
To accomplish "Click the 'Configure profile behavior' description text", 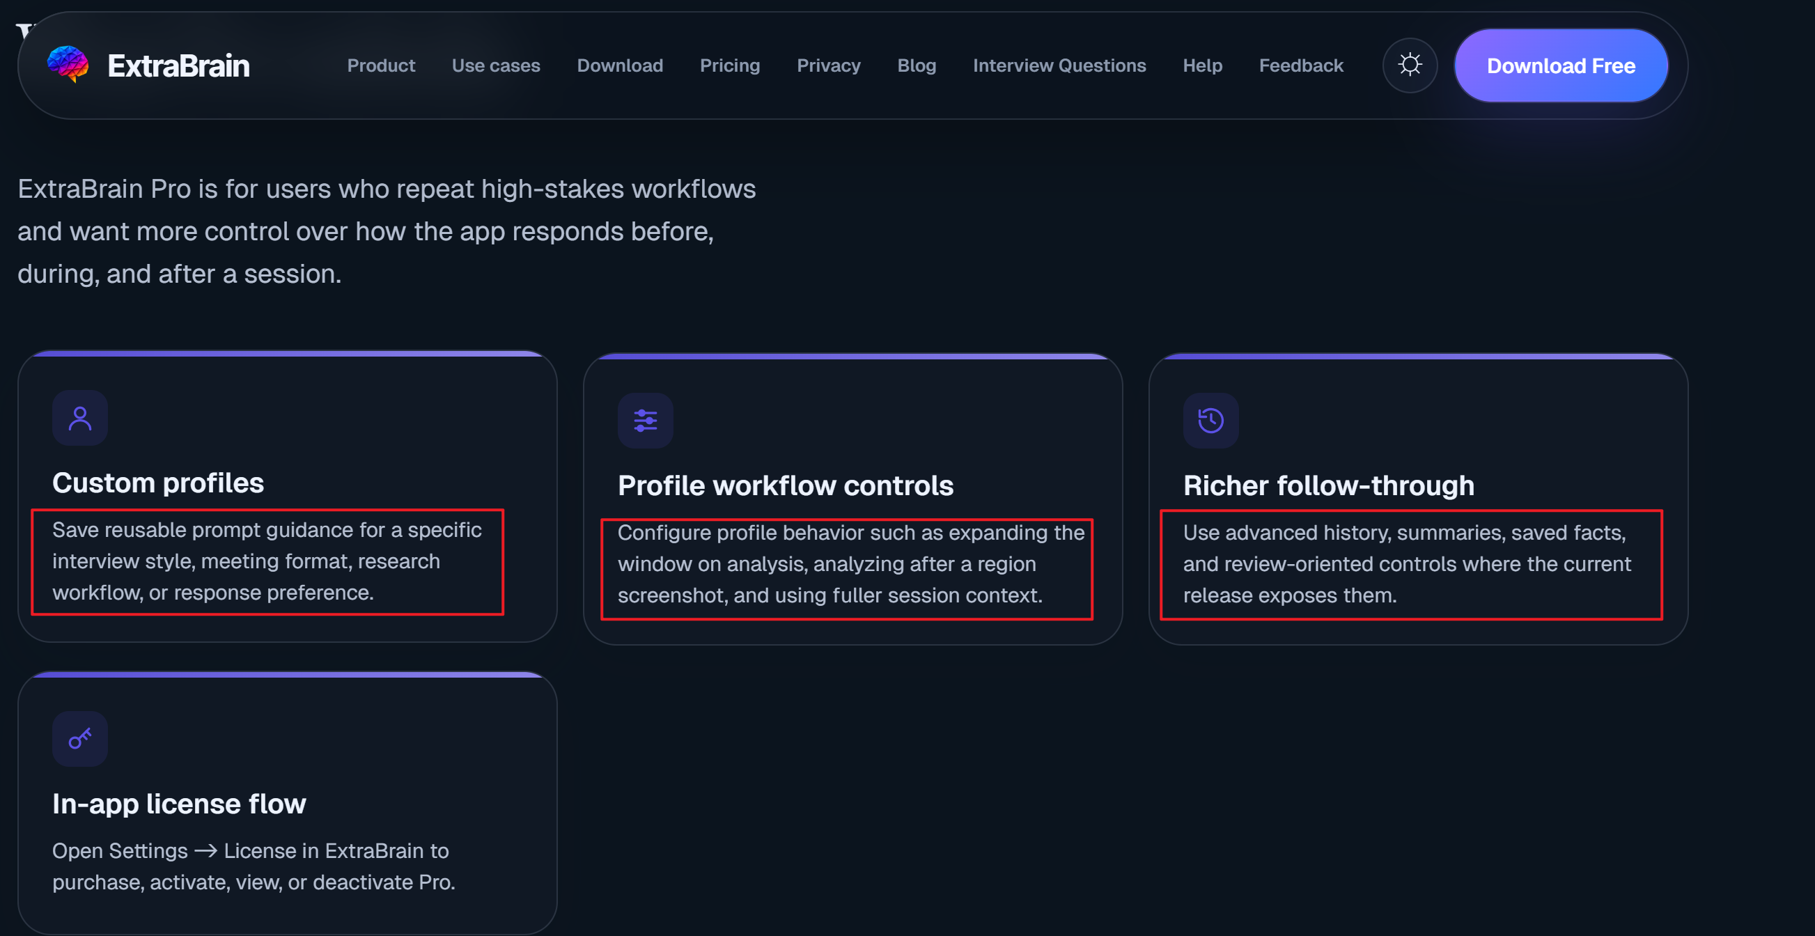I will point(851,565).
